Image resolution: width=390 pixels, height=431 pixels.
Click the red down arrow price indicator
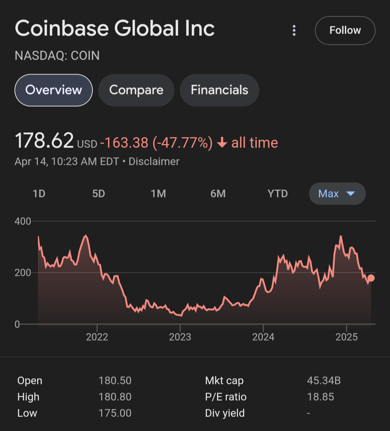[x=222, y=143]
